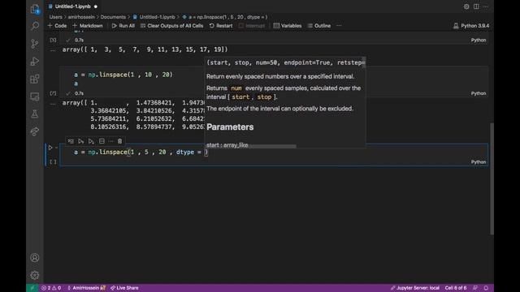Click Run All cells
The image size is (520, 292).
point(123,26)
